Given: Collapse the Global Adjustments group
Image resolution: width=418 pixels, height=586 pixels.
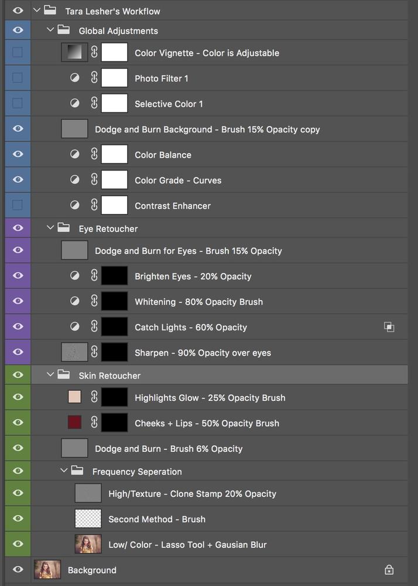Looking at the screenshot, I should pos(50,29).
